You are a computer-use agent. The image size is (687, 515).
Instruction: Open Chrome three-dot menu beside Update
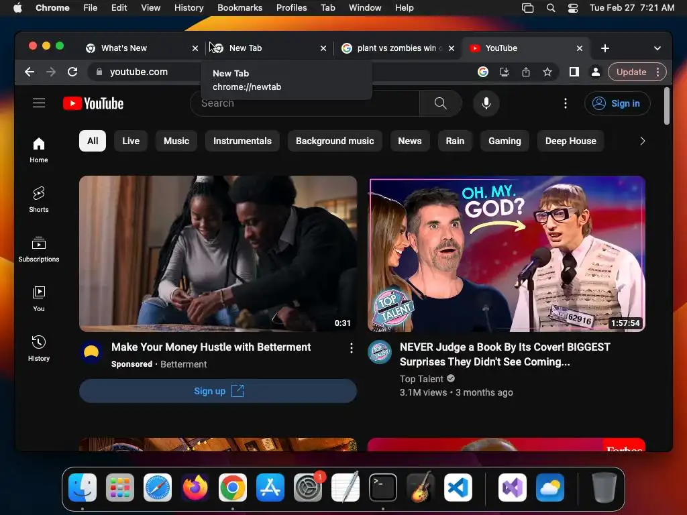[657, 72]
